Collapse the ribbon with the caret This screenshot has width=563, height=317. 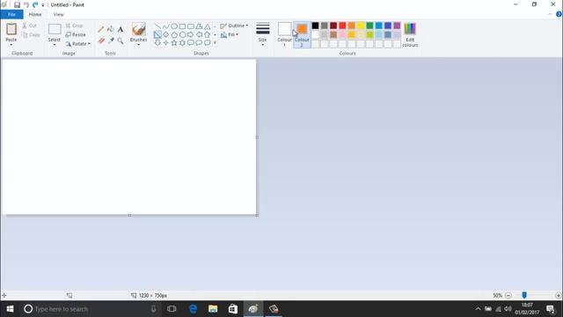(550, 14)
